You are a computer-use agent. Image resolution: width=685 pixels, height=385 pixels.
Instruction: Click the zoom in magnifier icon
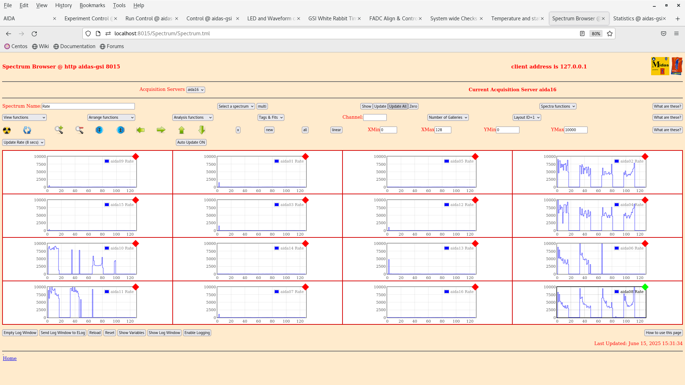(59, 130)
